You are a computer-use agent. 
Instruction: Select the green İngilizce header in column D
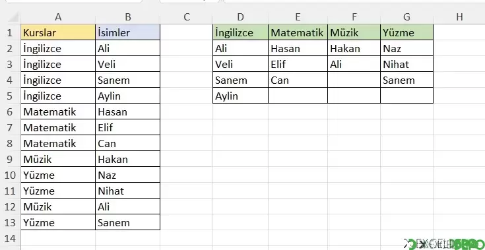click(241, 32)
